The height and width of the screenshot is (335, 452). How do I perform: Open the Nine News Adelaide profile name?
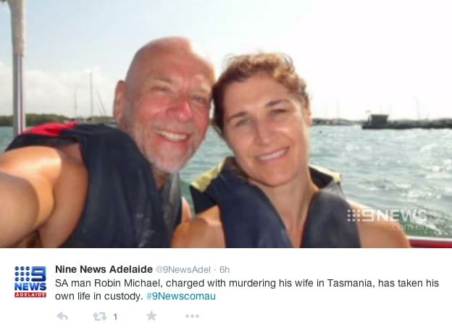tap(104, 269)
